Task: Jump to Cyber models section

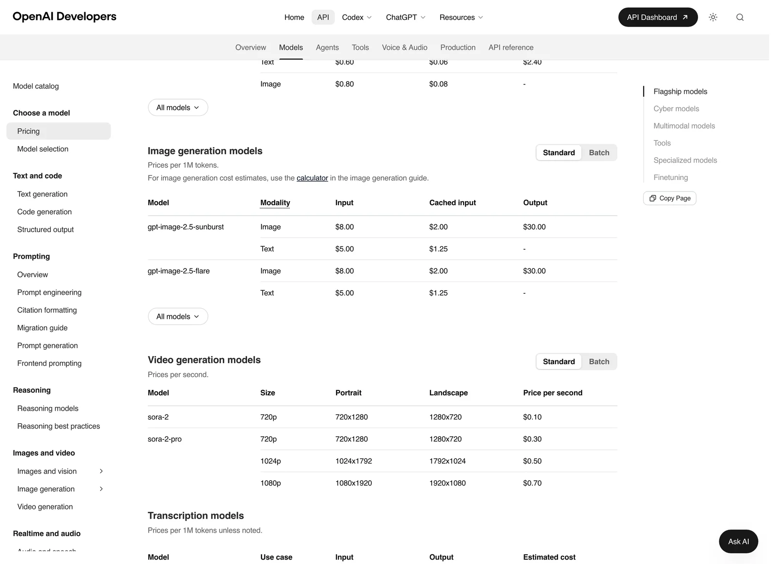Action: tap(676, 109)
